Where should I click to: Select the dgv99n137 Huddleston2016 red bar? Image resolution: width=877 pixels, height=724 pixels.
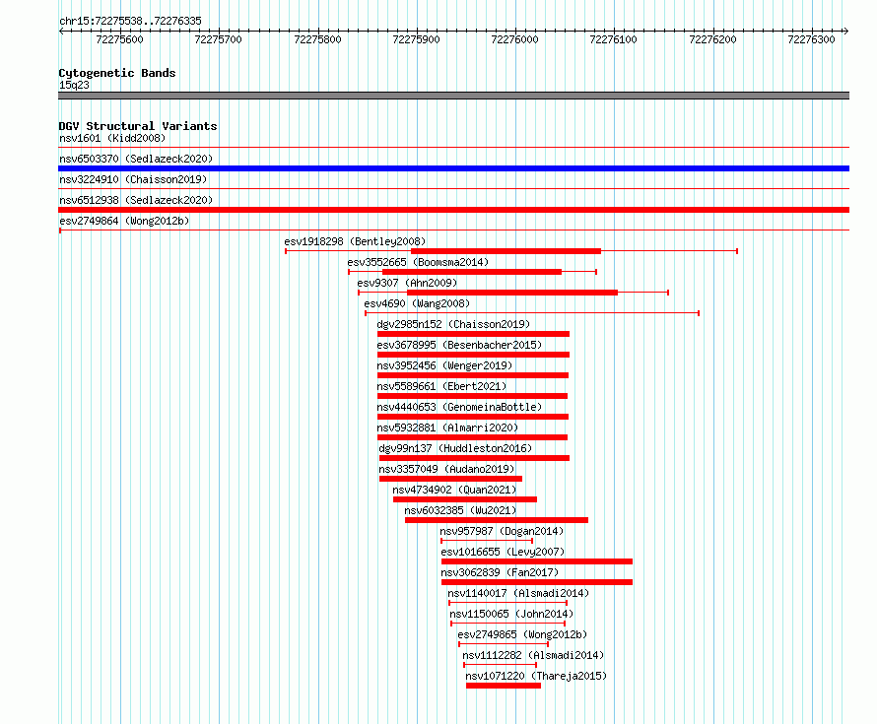pyautogui.click(x=474, y=458)
